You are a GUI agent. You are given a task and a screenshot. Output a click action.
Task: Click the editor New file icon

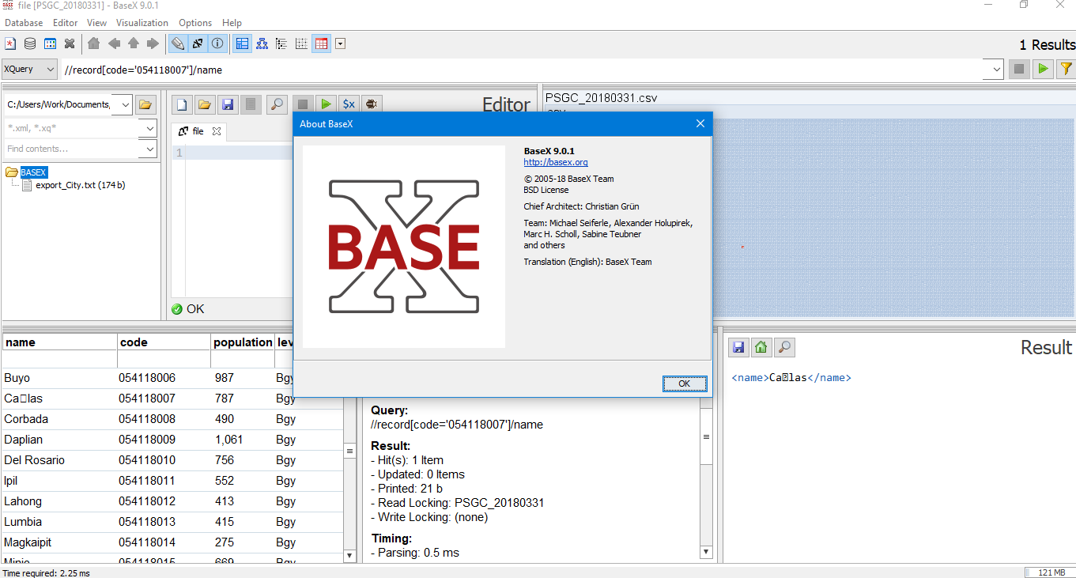click(182, 104)
